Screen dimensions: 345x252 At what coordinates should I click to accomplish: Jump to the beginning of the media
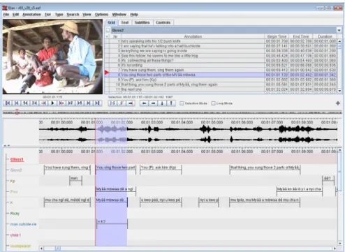tap(8, 103)
